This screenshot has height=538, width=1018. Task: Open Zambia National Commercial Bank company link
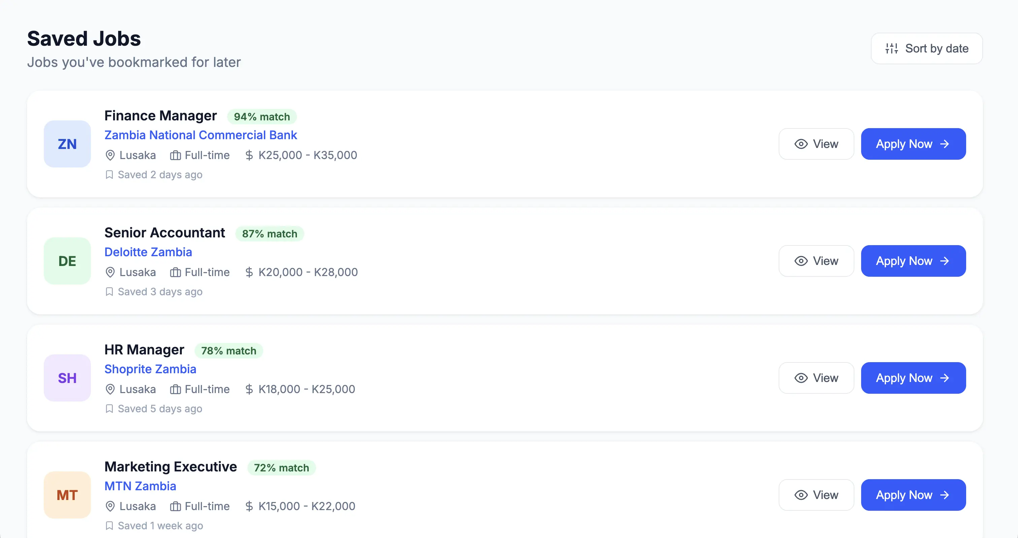tap(200, 135)
